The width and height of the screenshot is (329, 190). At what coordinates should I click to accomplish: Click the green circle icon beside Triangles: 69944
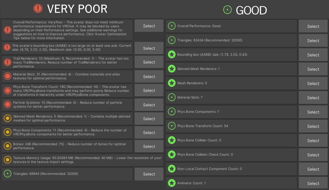(x=8, y=174)
